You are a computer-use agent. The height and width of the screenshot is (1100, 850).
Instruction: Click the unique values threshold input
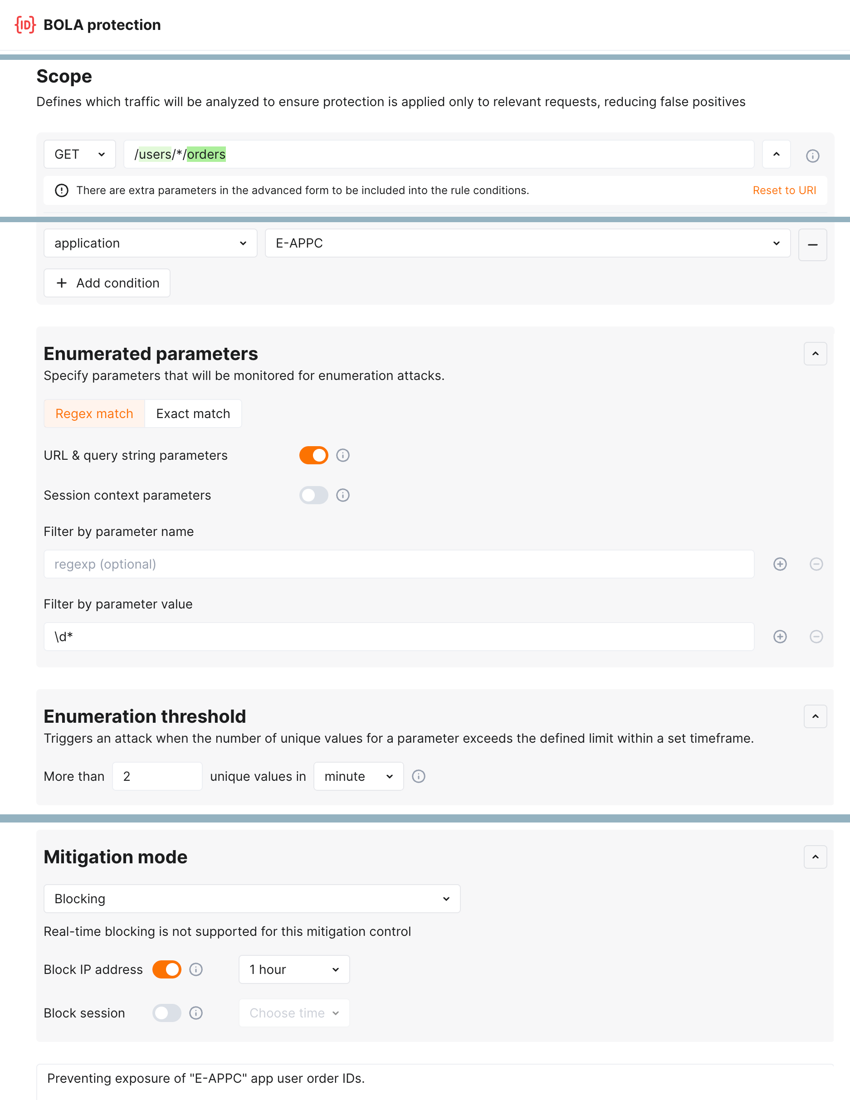click(157, 776)
